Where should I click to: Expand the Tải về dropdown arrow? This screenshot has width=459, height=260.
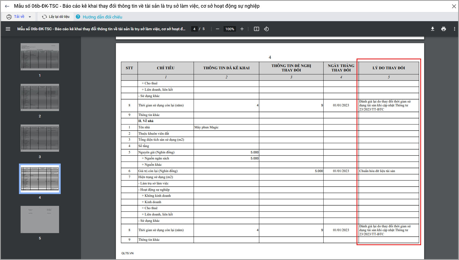(30, 17)
